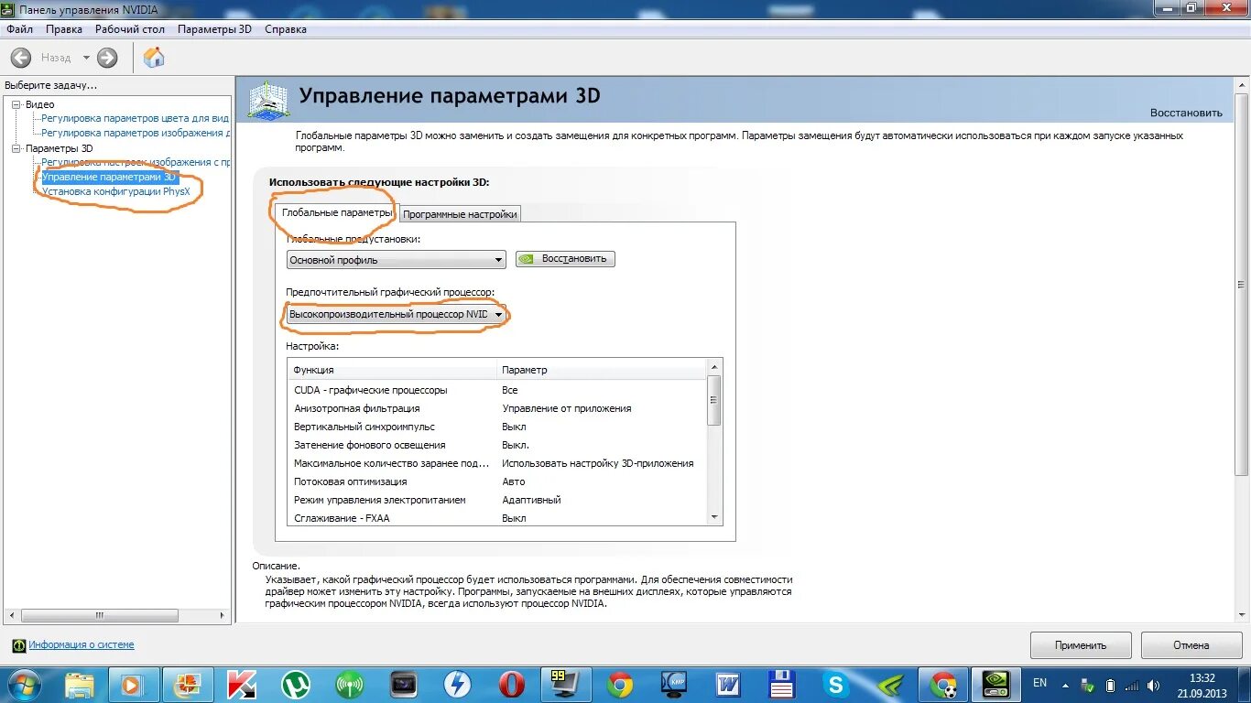
Task: Click the main panel scroll up arrow
Action: 1243,85
